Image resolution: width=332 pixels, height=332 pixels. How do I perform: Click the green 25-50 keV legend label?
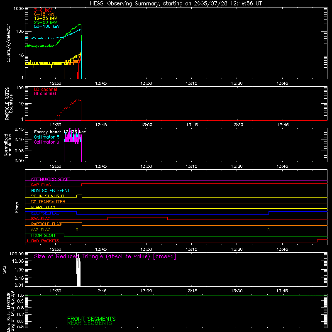point(46,22)
